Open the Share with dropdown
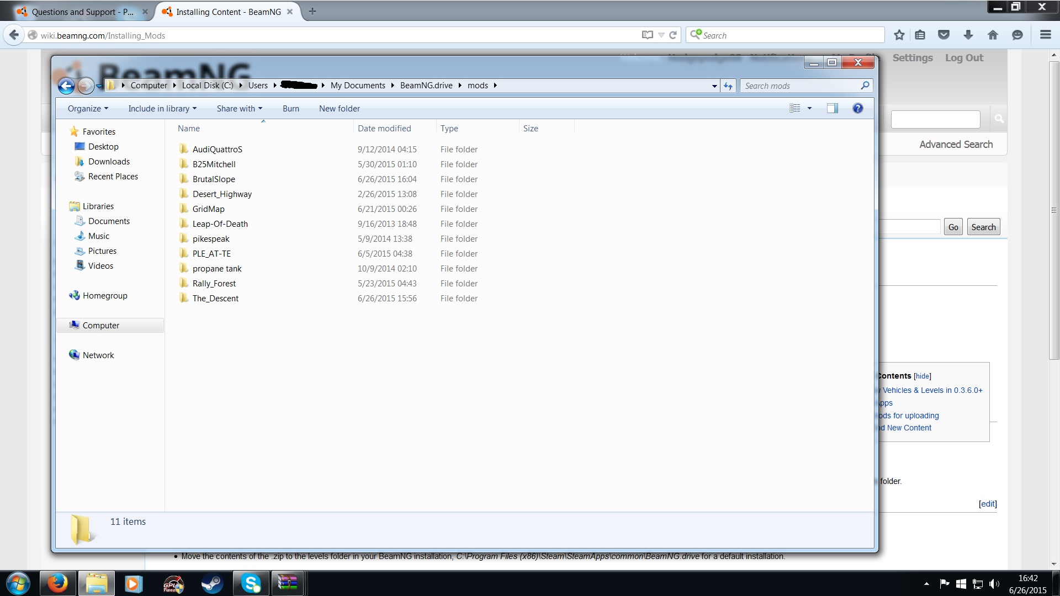Image resolution: width=1060 pixels, height=596 pixels. [x=240, y=109]
